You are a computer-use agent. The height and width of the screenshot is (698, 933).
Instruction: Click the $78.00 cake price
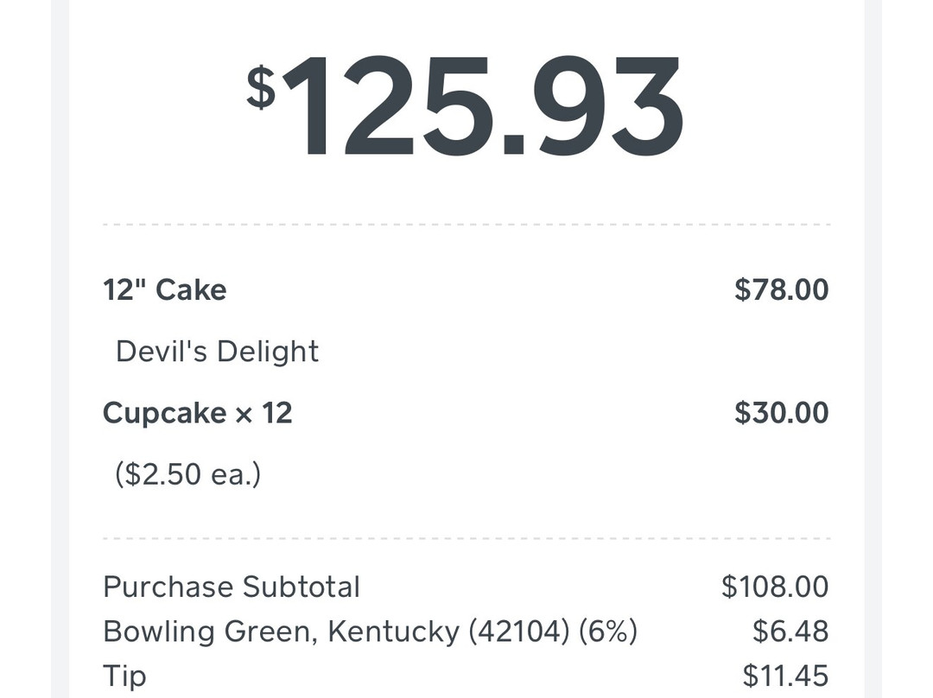[781, 289]
